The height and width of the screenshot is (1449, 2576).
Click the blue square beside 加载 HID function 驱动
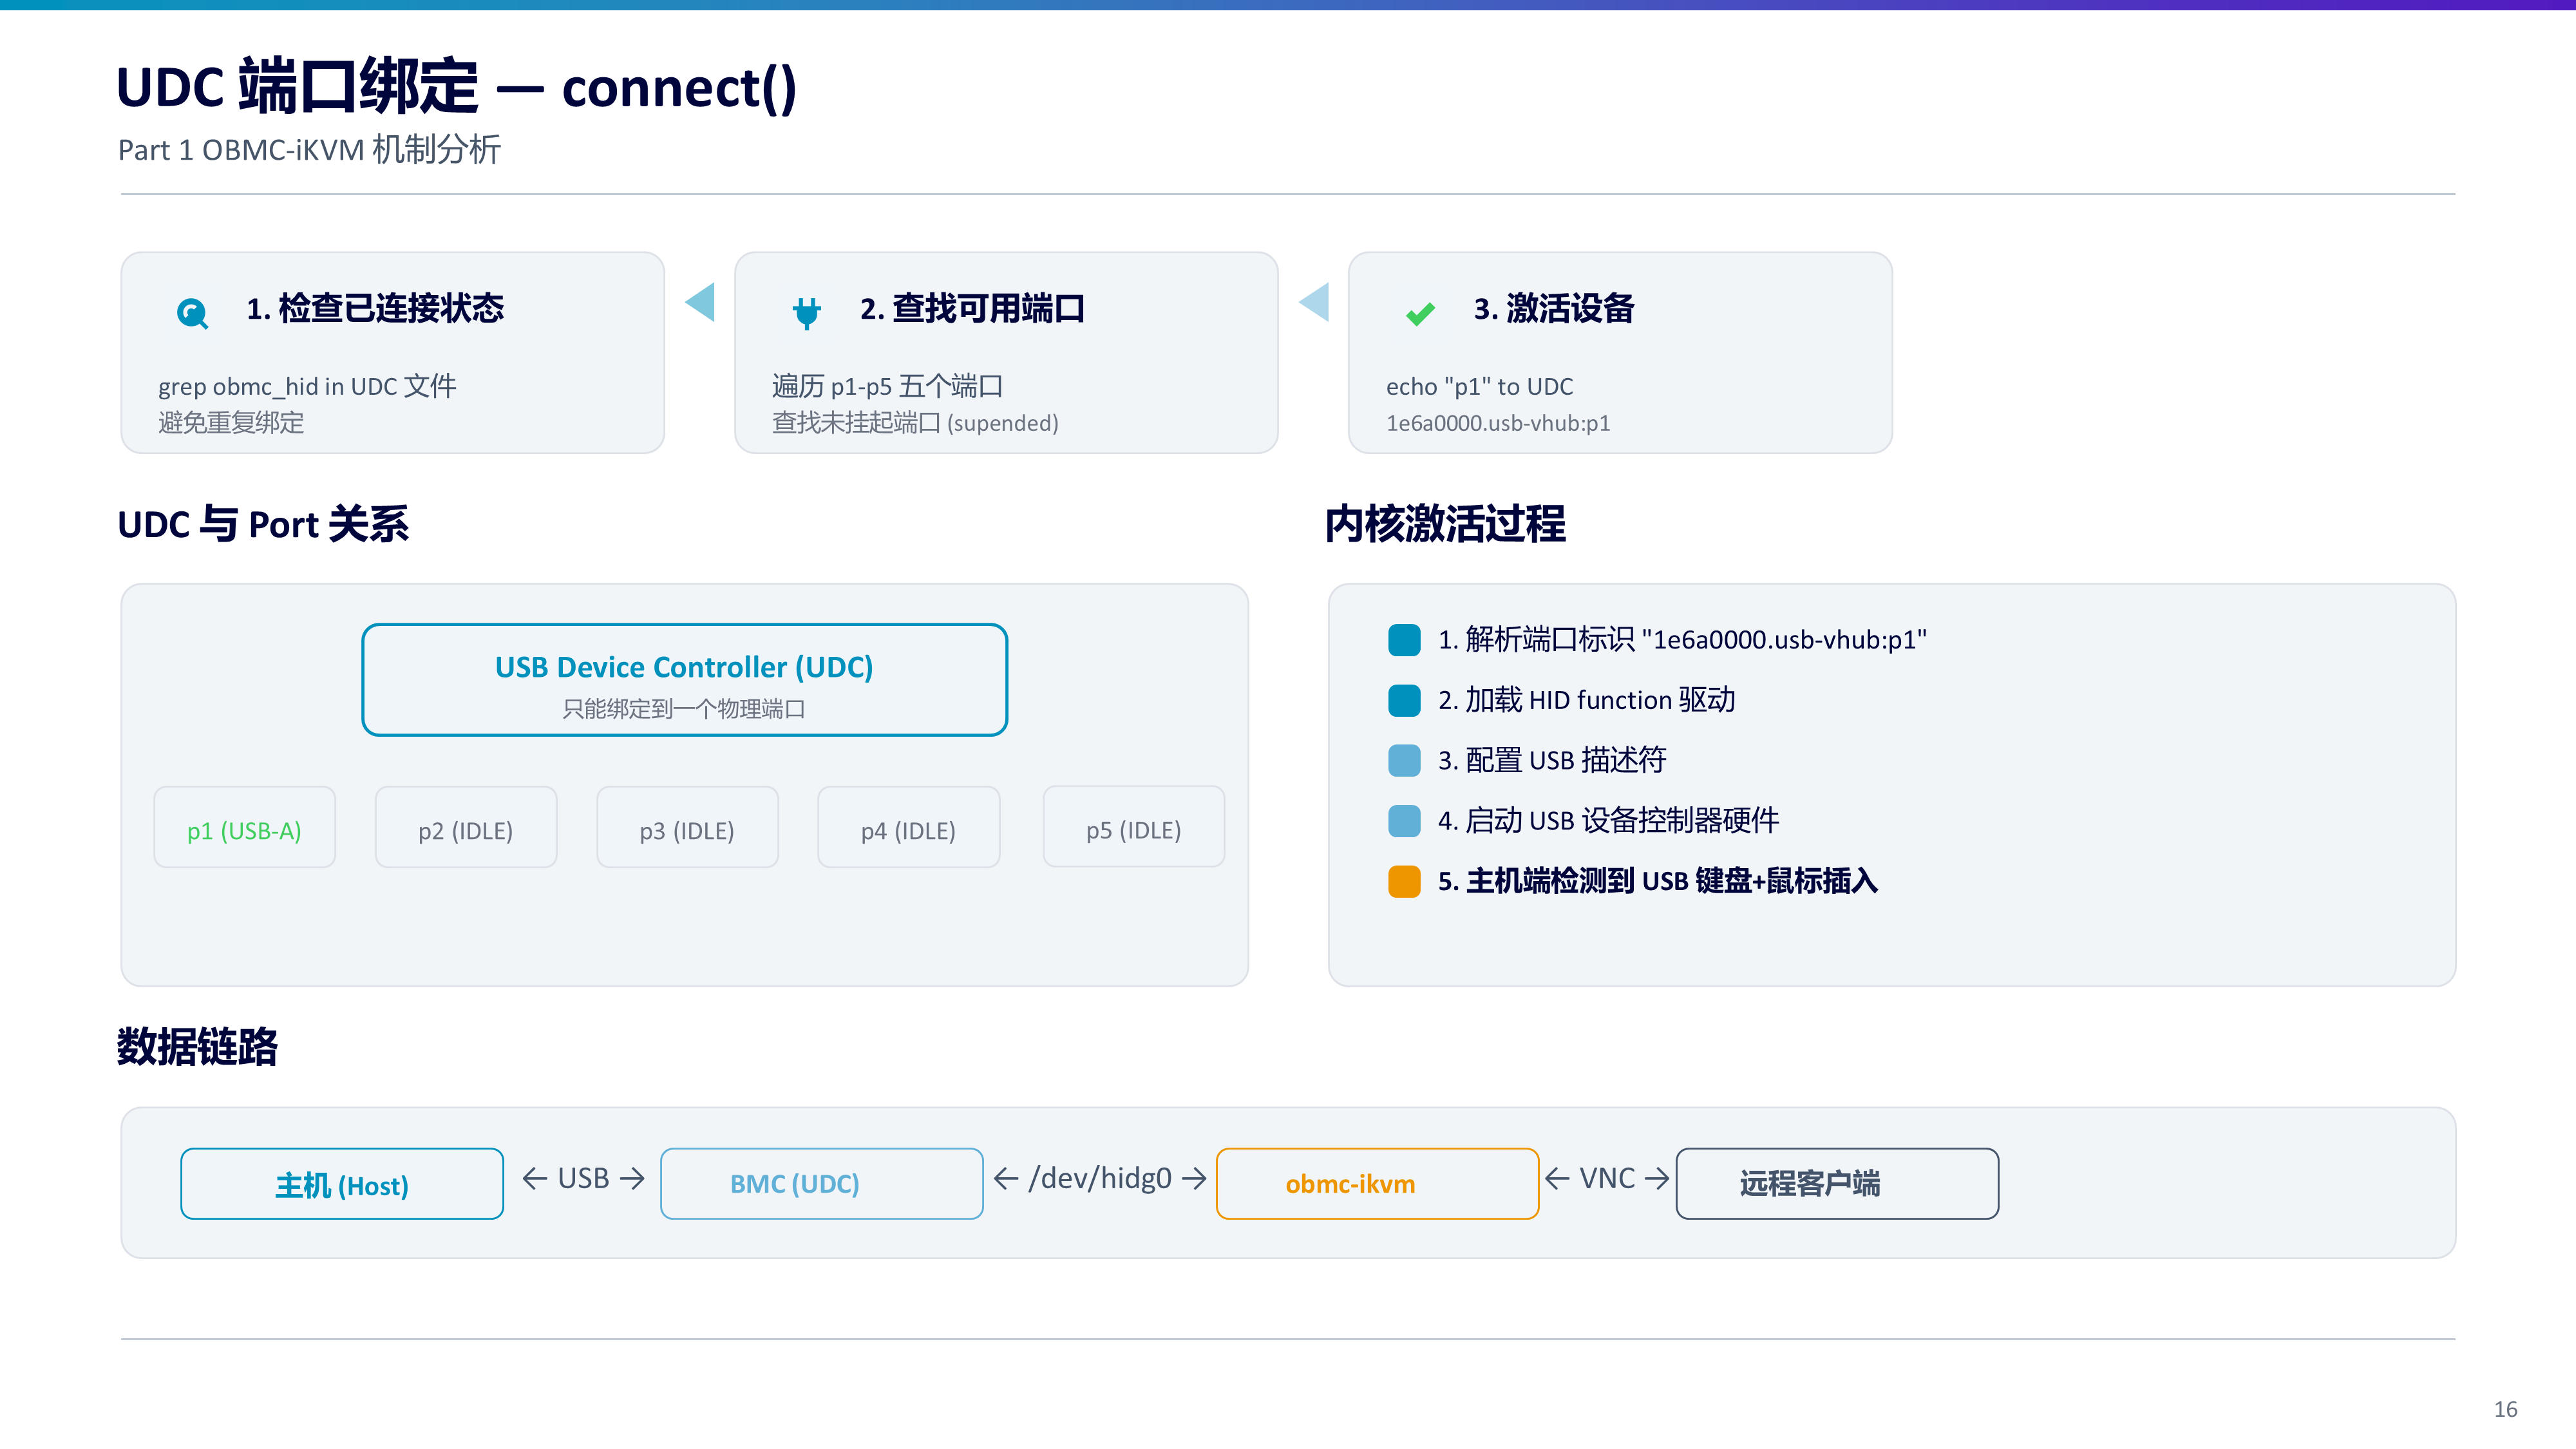coord(1404,700)
